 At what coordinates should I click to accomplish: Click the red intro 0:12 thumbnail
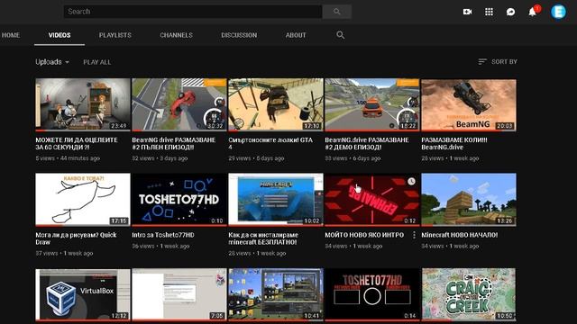tap(372, 200)
